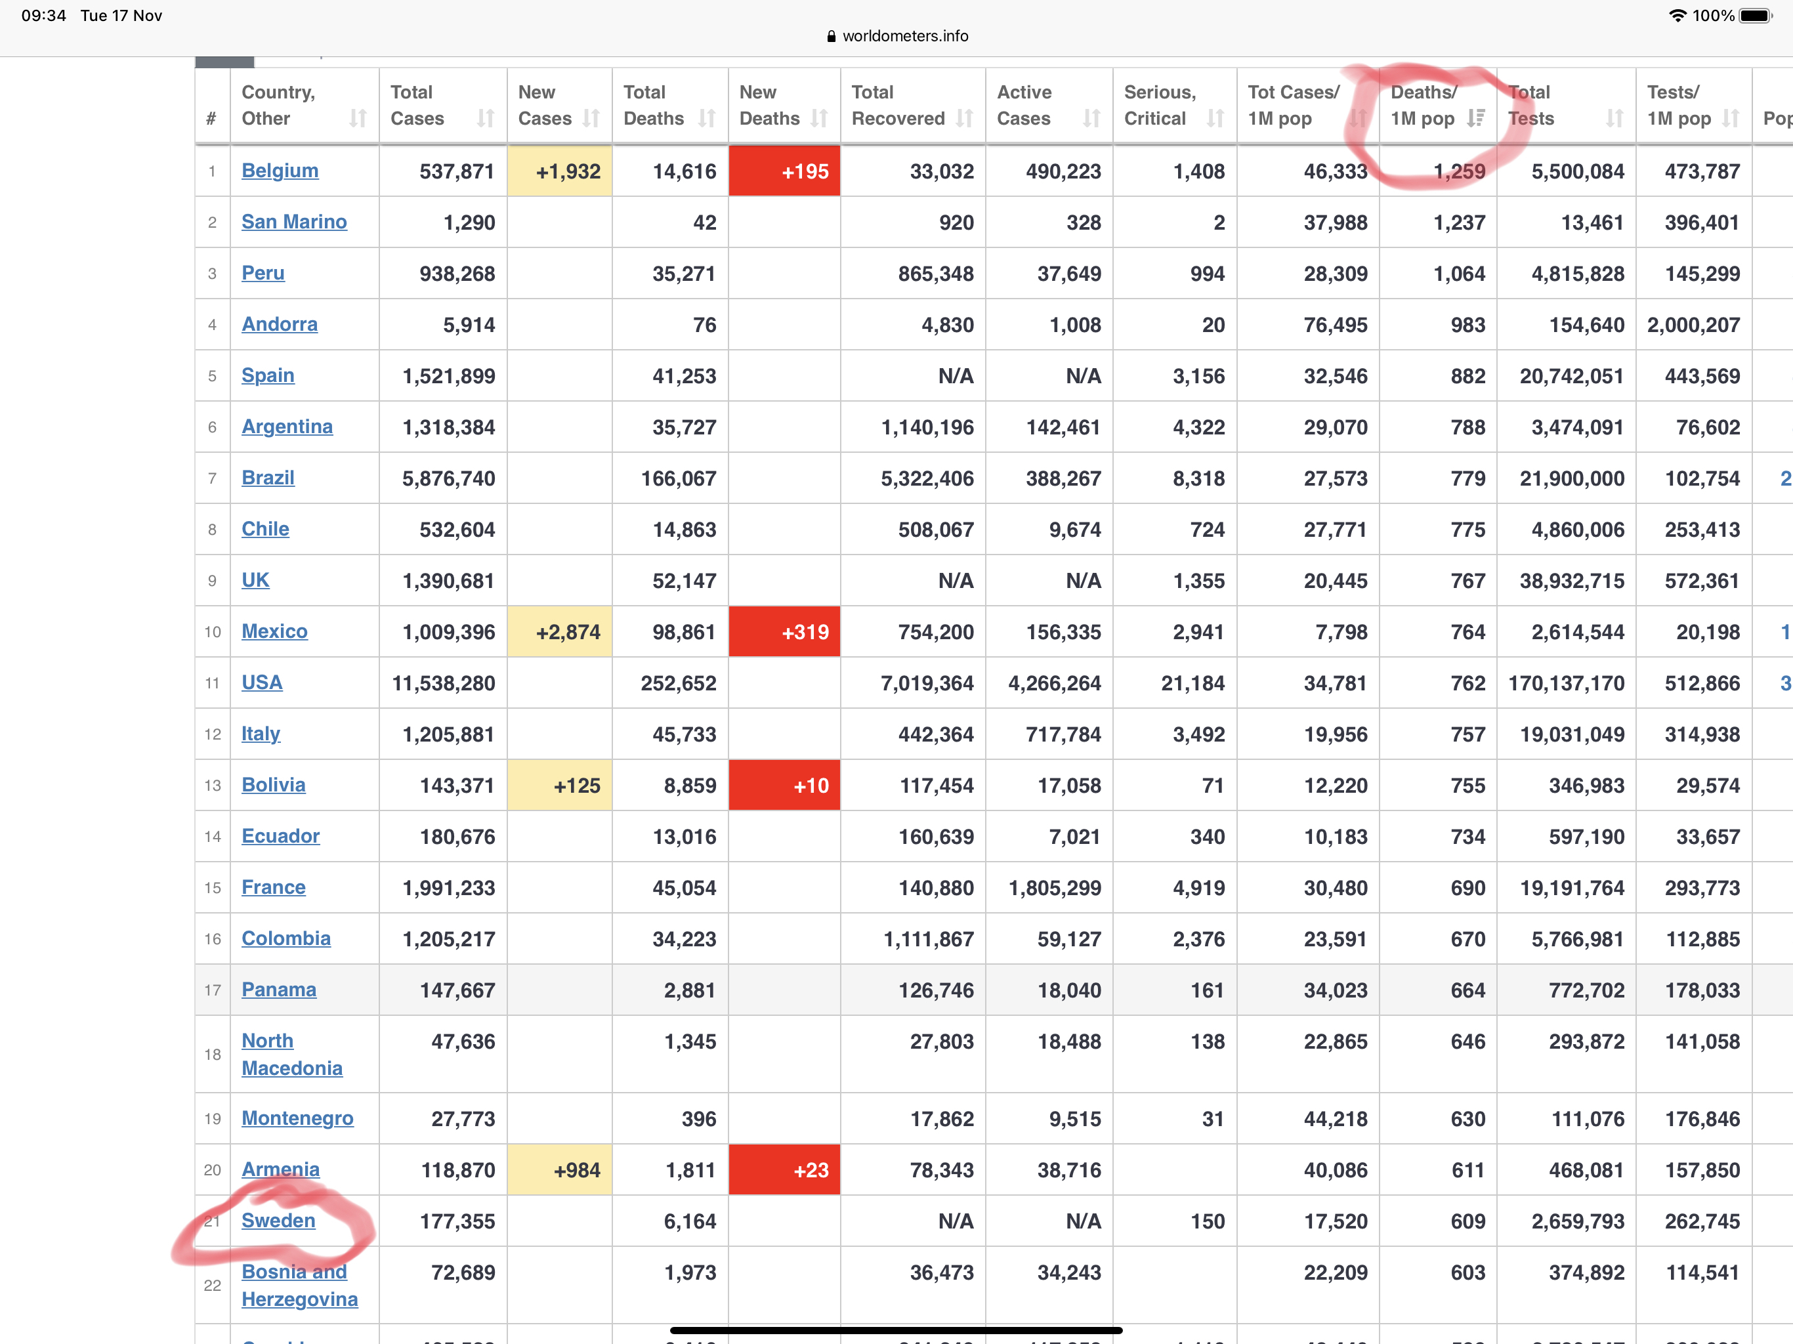Sort table by Total Tests arrows
Image resolution: width=1793 pixels, height=1344 pixels.
(1614, 118)
